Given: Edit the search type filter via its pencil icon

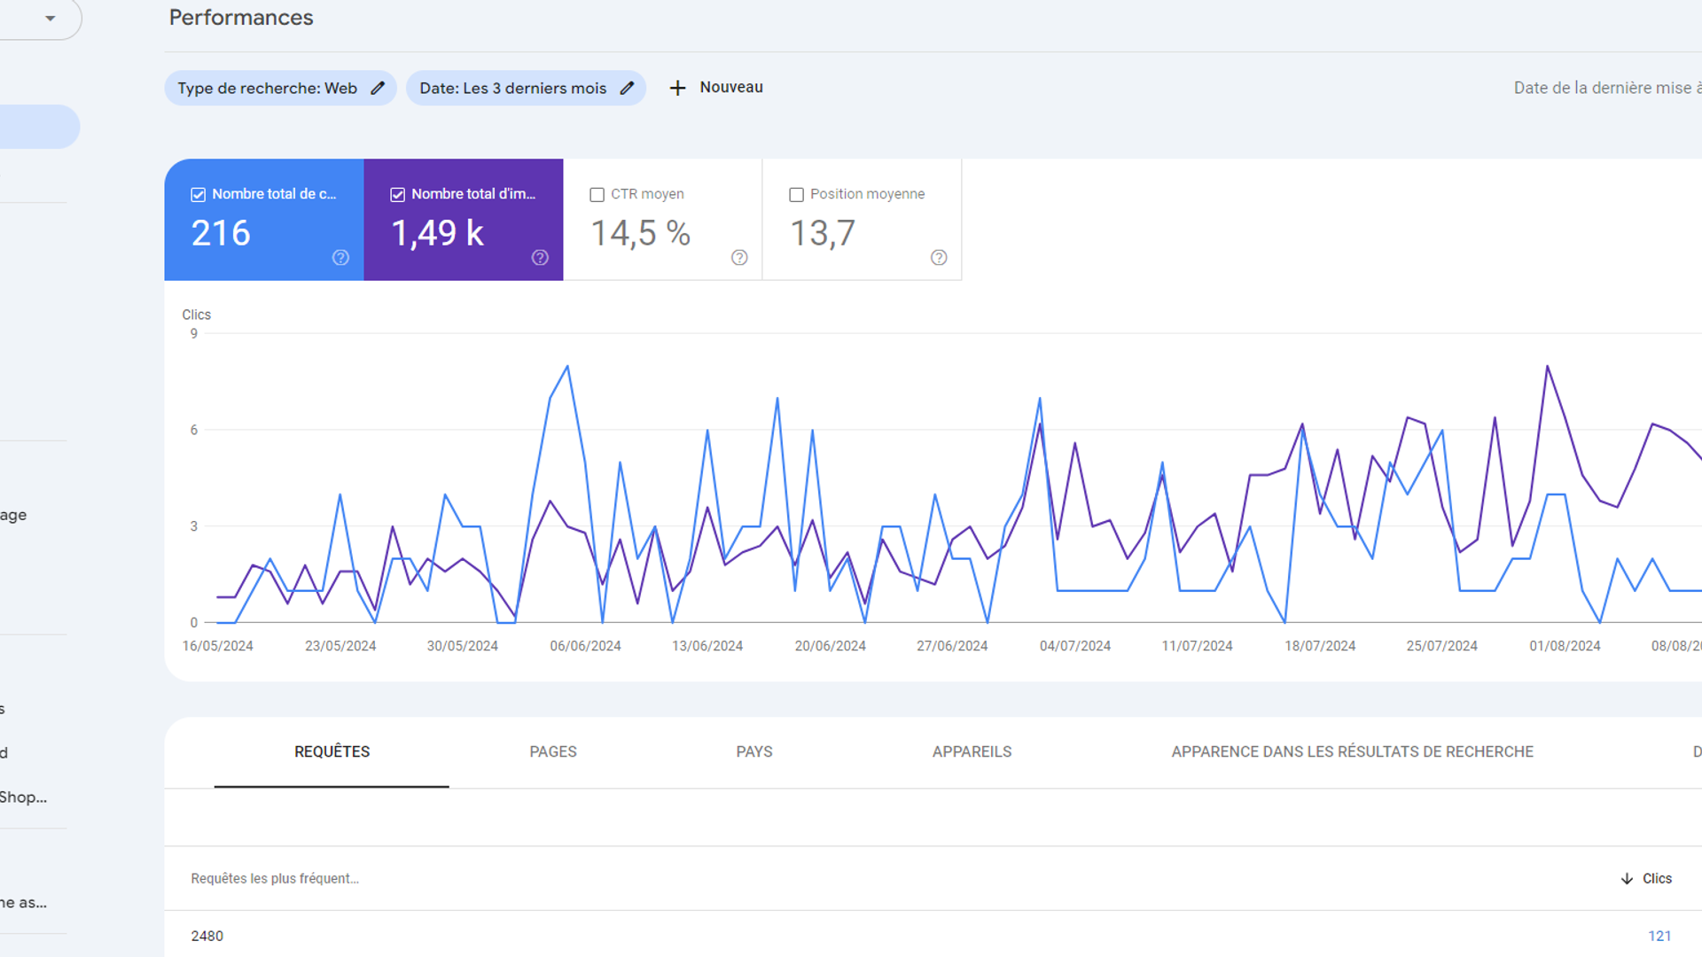Looking at the screenshot, I should [378, 88].
